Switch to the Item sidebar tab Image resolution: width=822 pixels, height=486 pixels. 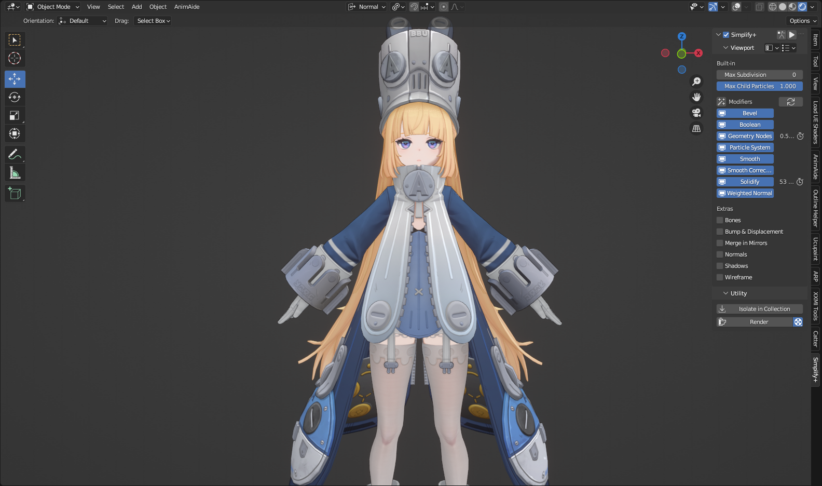click(816, 39)
